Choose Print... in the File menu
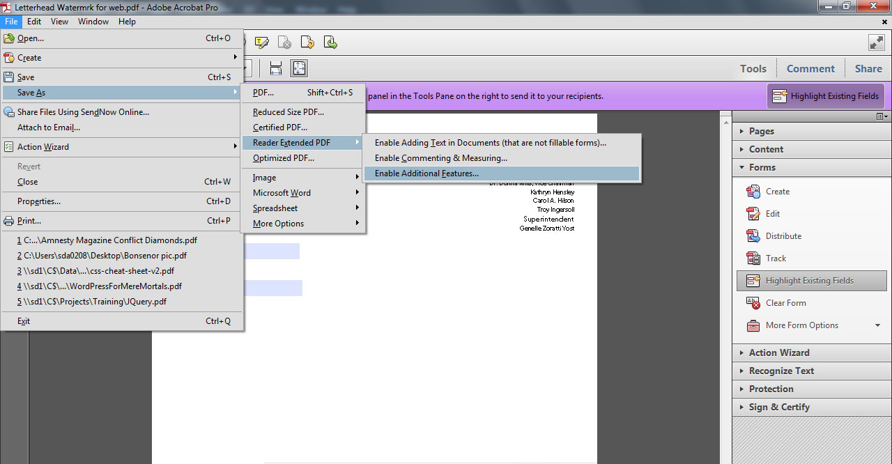The image size is (892, 464). 122,221
